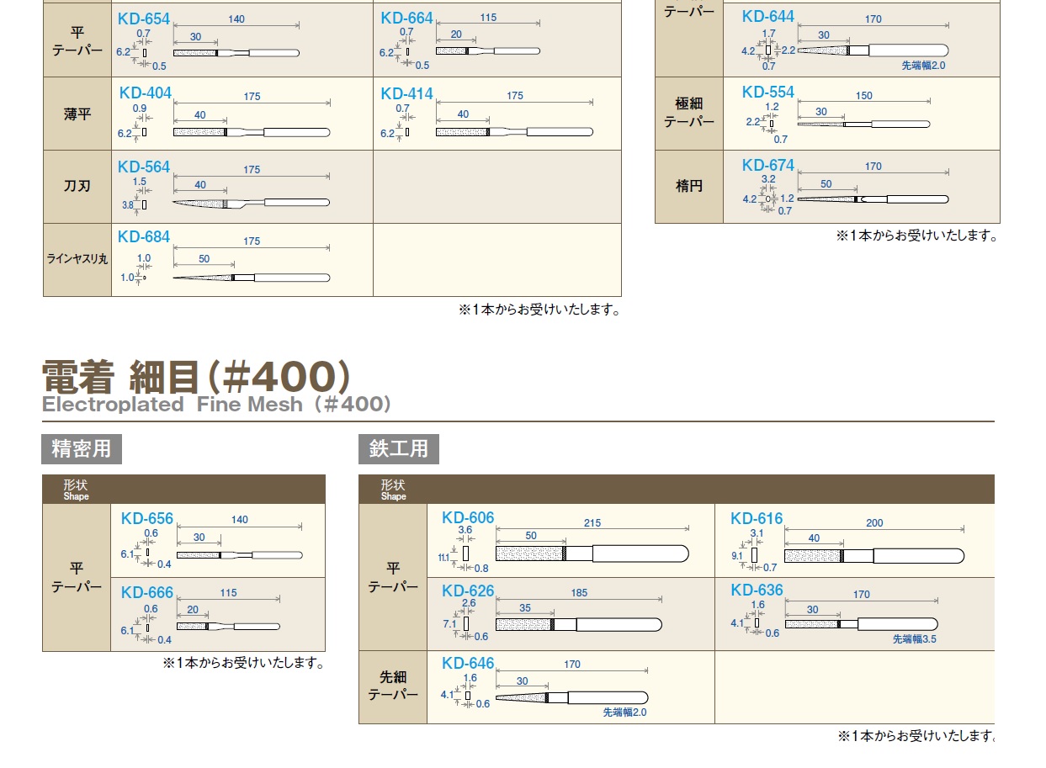Click the KD-674 oval file illustration
Viewport: 1046px width, 768px height.
tap(872, 199)
